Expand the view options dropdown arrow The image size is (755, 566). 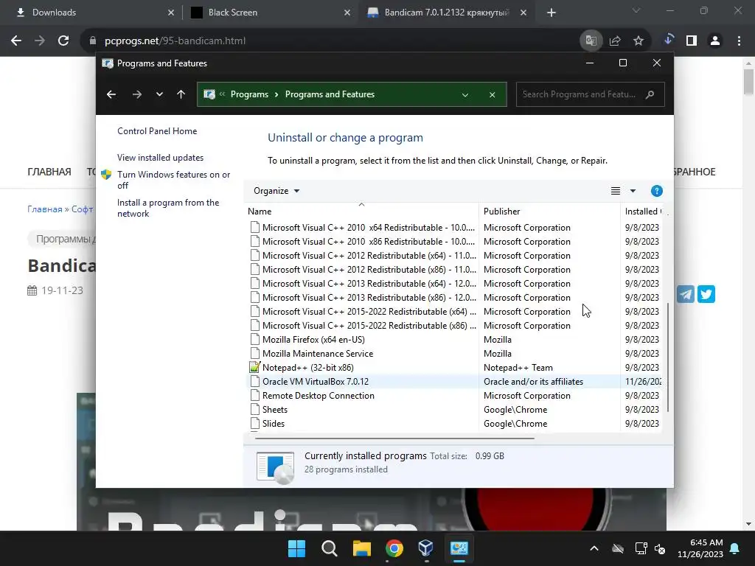(633, 191)
